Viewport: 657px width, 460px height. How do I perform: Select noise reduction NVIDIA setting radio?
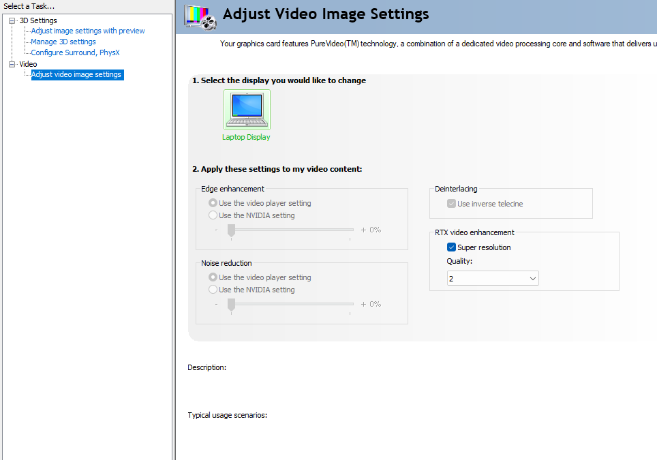tap(213, 290)
